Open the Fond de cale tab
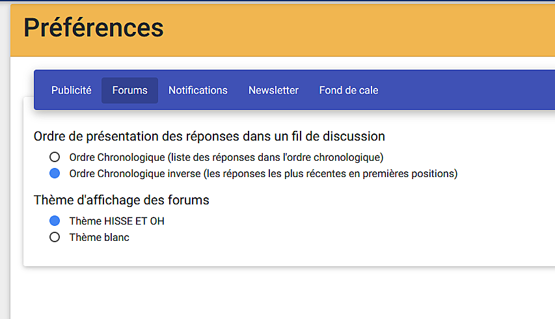 click(x=348, y=90)
